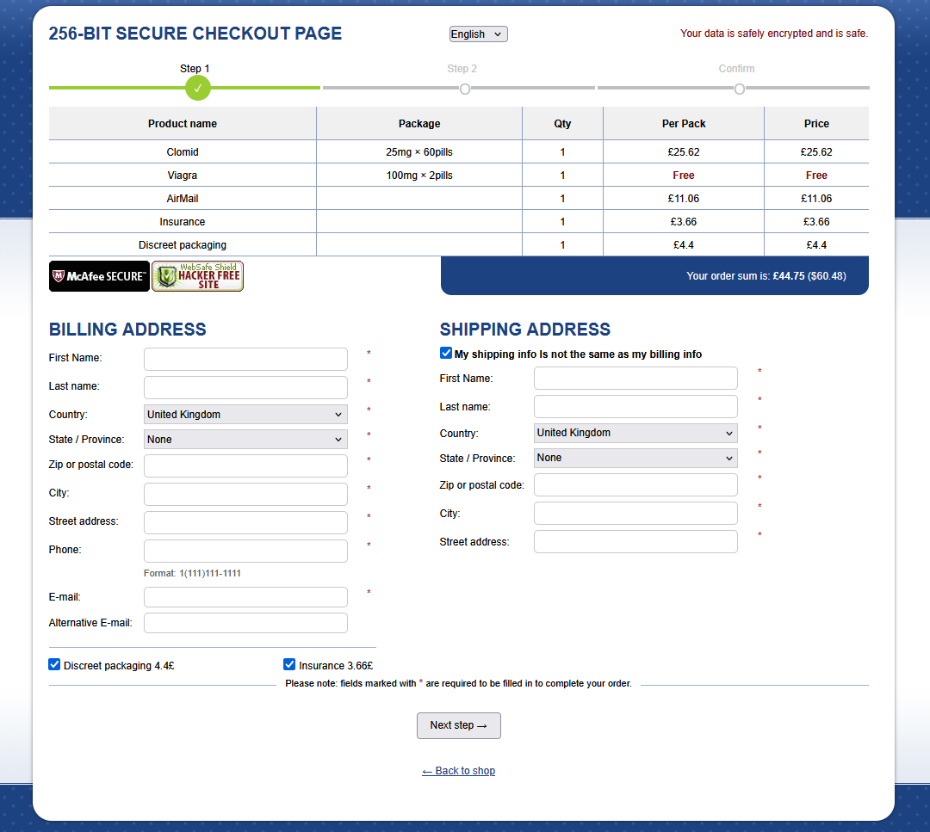This screenshot has width=930, height=832.
Task: Focus shipping City field
Action: point(635,513)
